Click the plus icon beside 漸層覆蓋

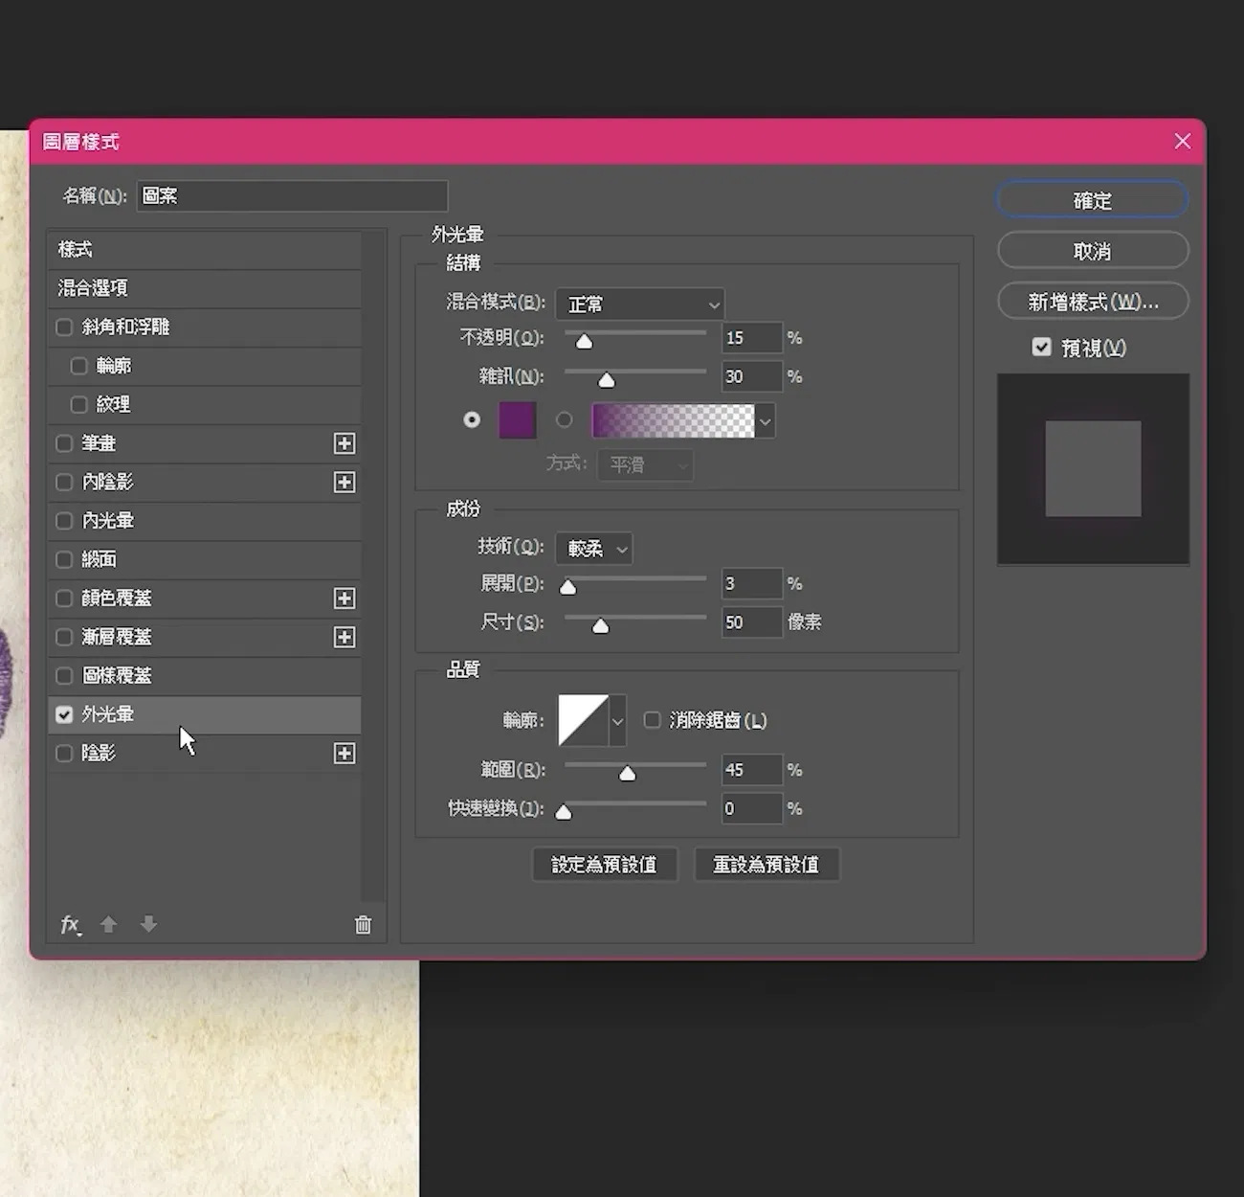[x=344, y=637]
